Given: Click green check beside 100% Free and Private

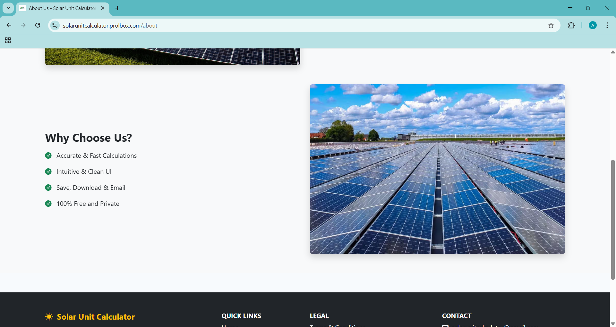Looking at the screenshot, I should tap(48, 204).
